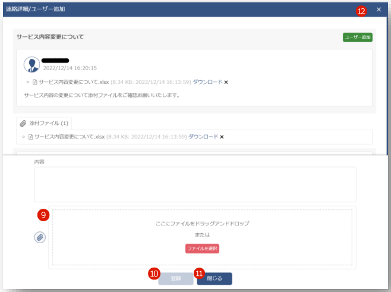Click the paperclip icon on the 添付ファイル tab
Image resolution: width=391 pixels, height=292 pixels.
tap(23, 123)
